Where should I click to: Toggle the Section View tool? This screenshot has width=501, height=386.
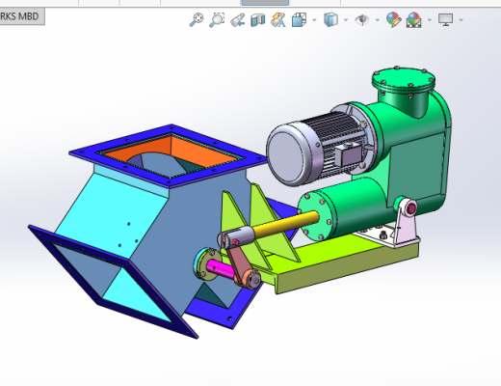coord(258,20)
